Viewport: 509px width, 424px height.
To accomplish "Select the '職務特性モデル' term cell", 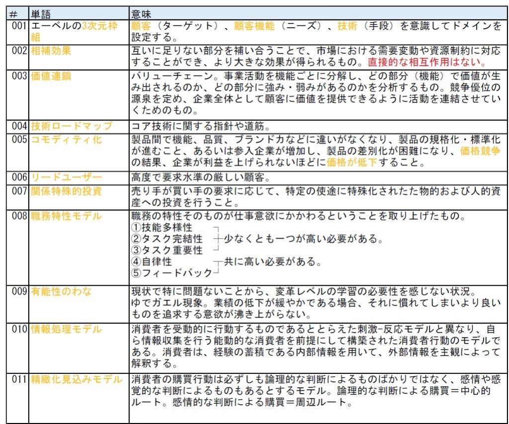I will pos(66,216).
